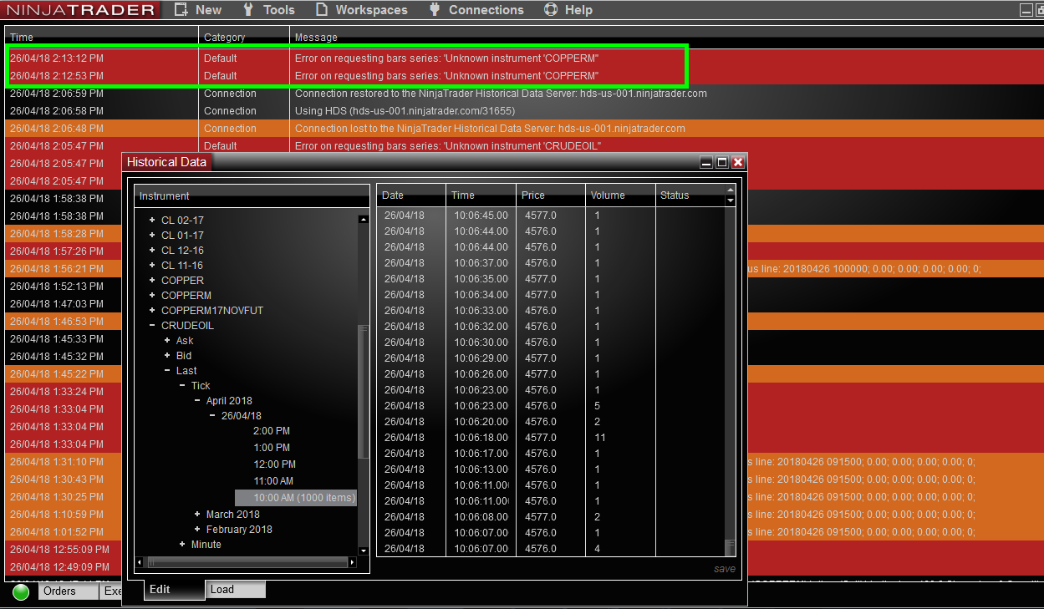1044x609 pixels.
Task: Click instrument tree scroll-down arrow
Action: coord(364,551)
